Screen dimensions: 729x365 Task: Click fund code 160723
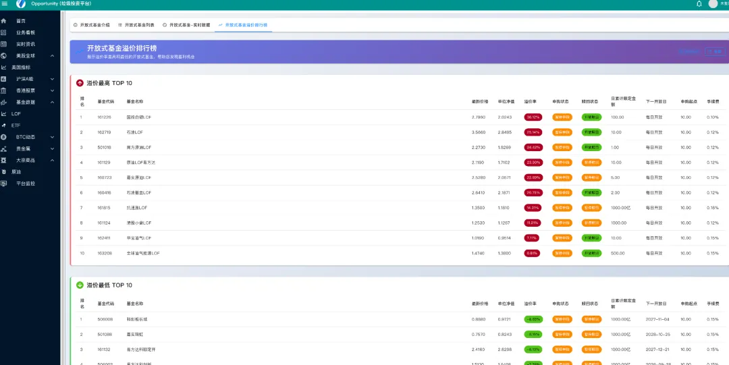(104, 177)
